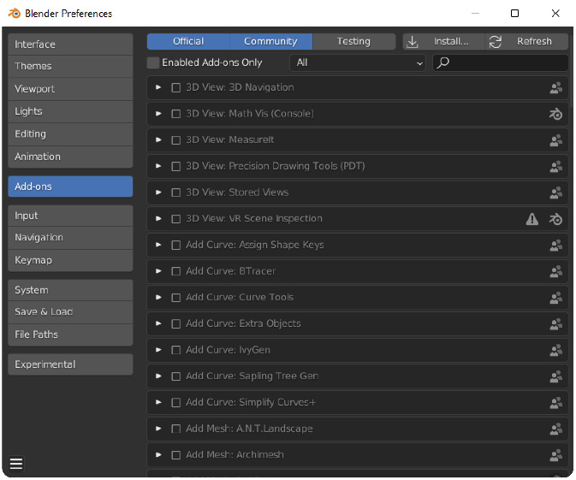Click community icon on Extra Objects row

pyautogui.click(x=555, y=324)
